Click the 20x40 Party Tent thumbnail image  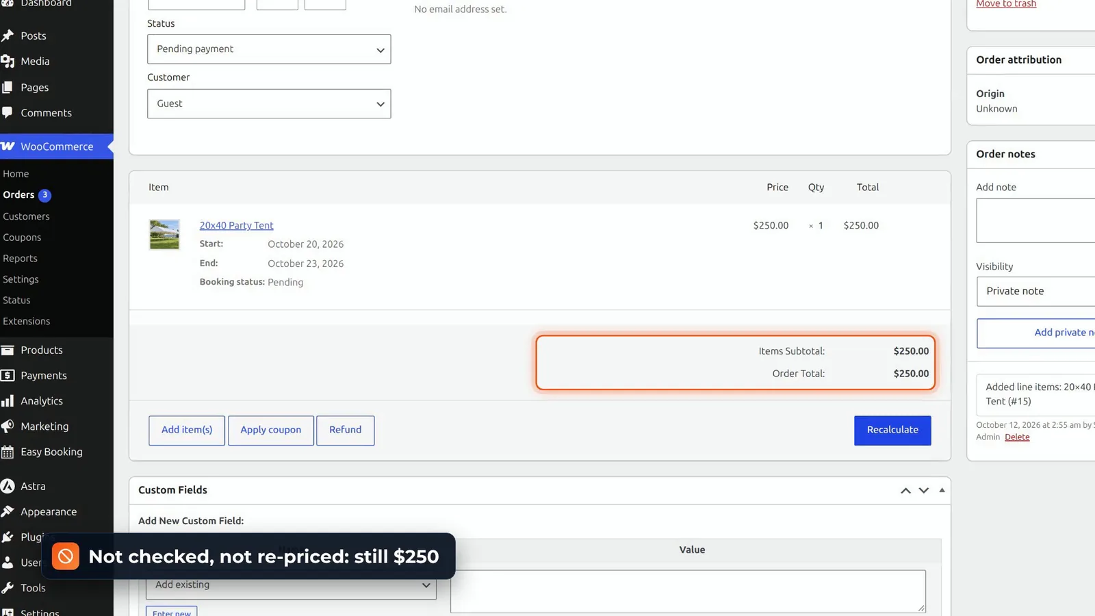164,235
